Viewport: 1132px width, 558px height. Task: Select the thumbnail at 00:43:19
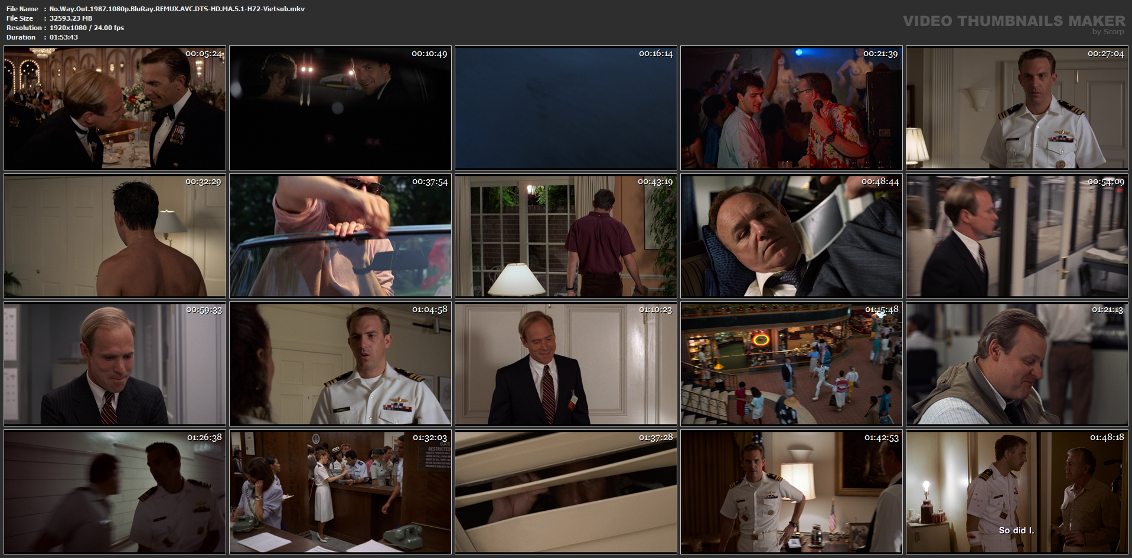566,236
